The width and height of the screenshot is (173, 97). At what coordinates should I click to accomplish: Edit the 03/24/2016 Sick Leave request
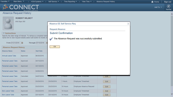point(107,91)
